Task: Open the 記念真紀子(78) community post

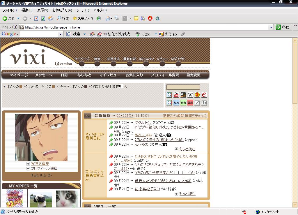Action: tap(147, 189)
